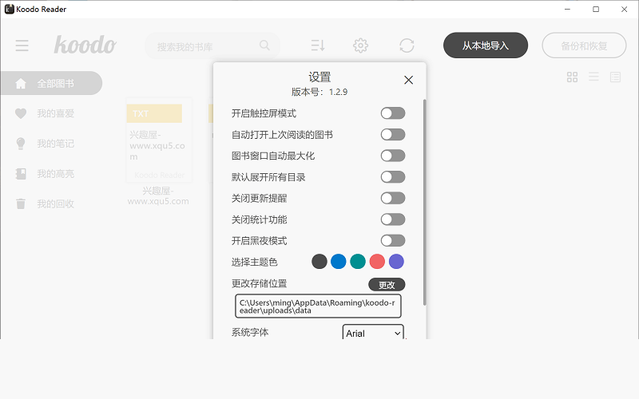Open the sort order icon
Image resolution: width=639 pixels, height=399 pixels.
(318, 45)
